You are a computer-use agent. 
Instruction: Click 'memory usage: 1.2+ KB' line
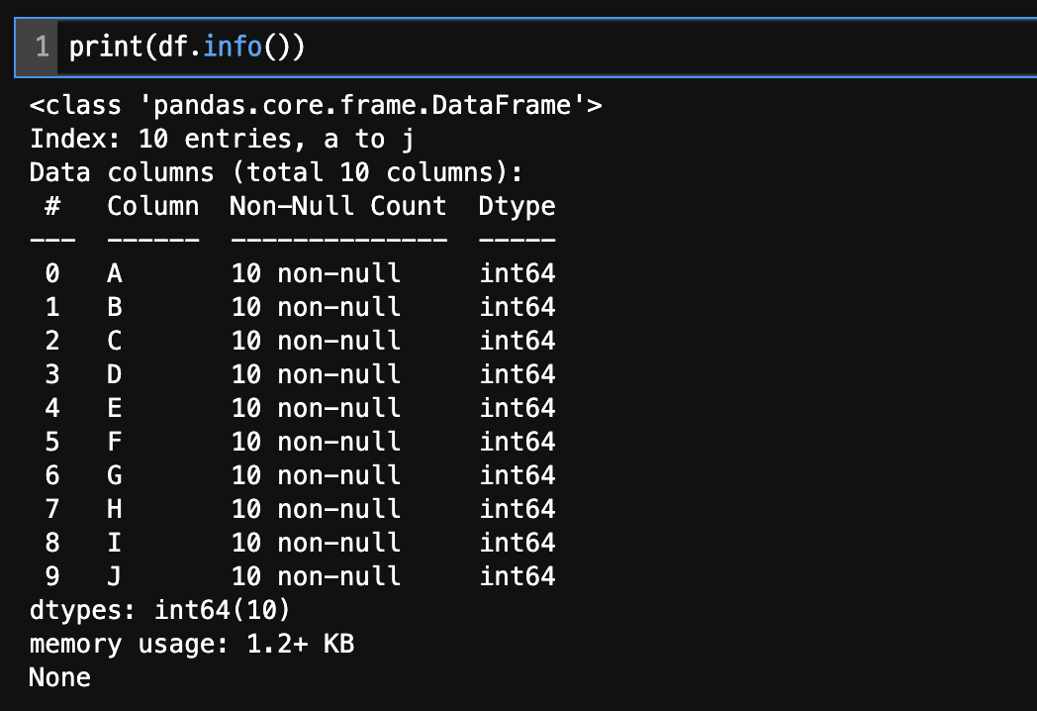(x=192, y=644)
